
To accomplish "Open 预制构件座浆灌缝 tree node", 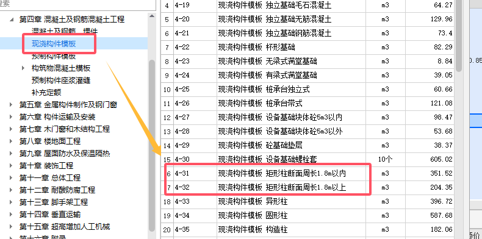I will click(x=61, y=80).
